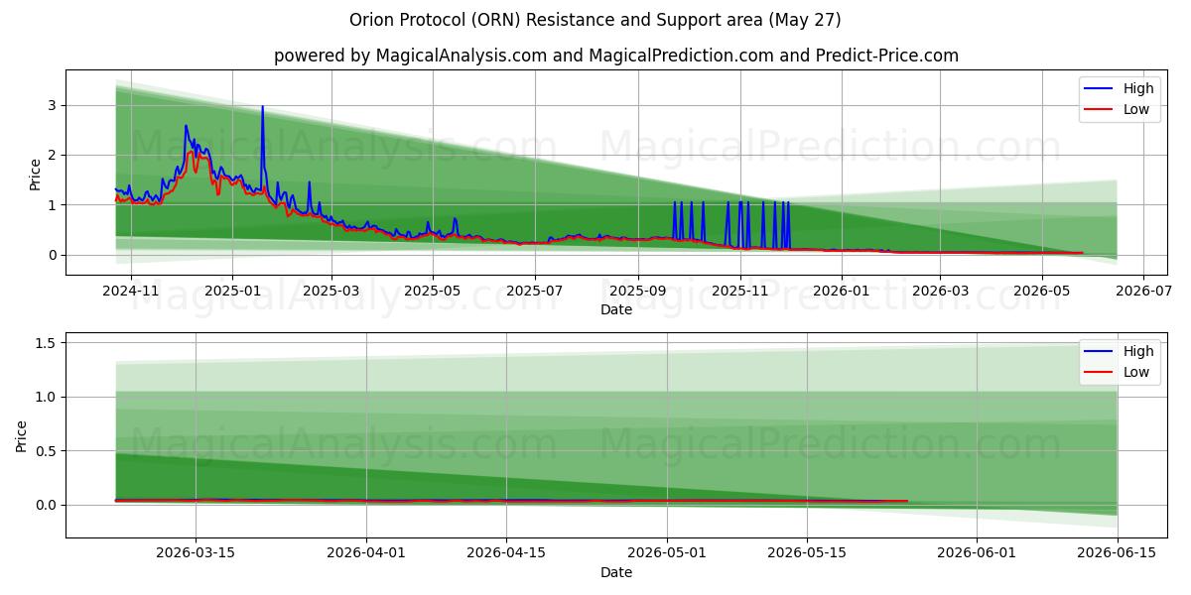Click the '2025-05' x-axis label on the top chart

click(x=432, y=291)
